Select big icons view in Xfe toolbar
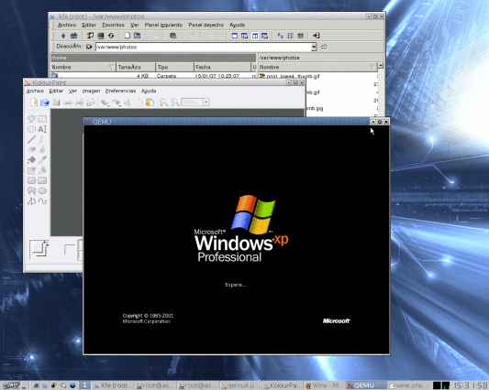This screenshot has width=489, height=390. pyautogui.click(x=281, y=36)
